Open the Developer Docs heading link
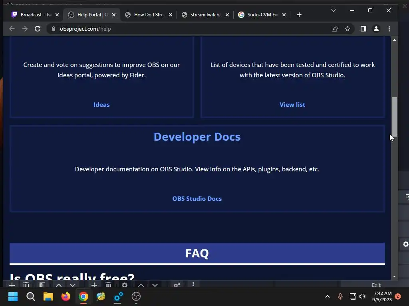 click(197, 137)
